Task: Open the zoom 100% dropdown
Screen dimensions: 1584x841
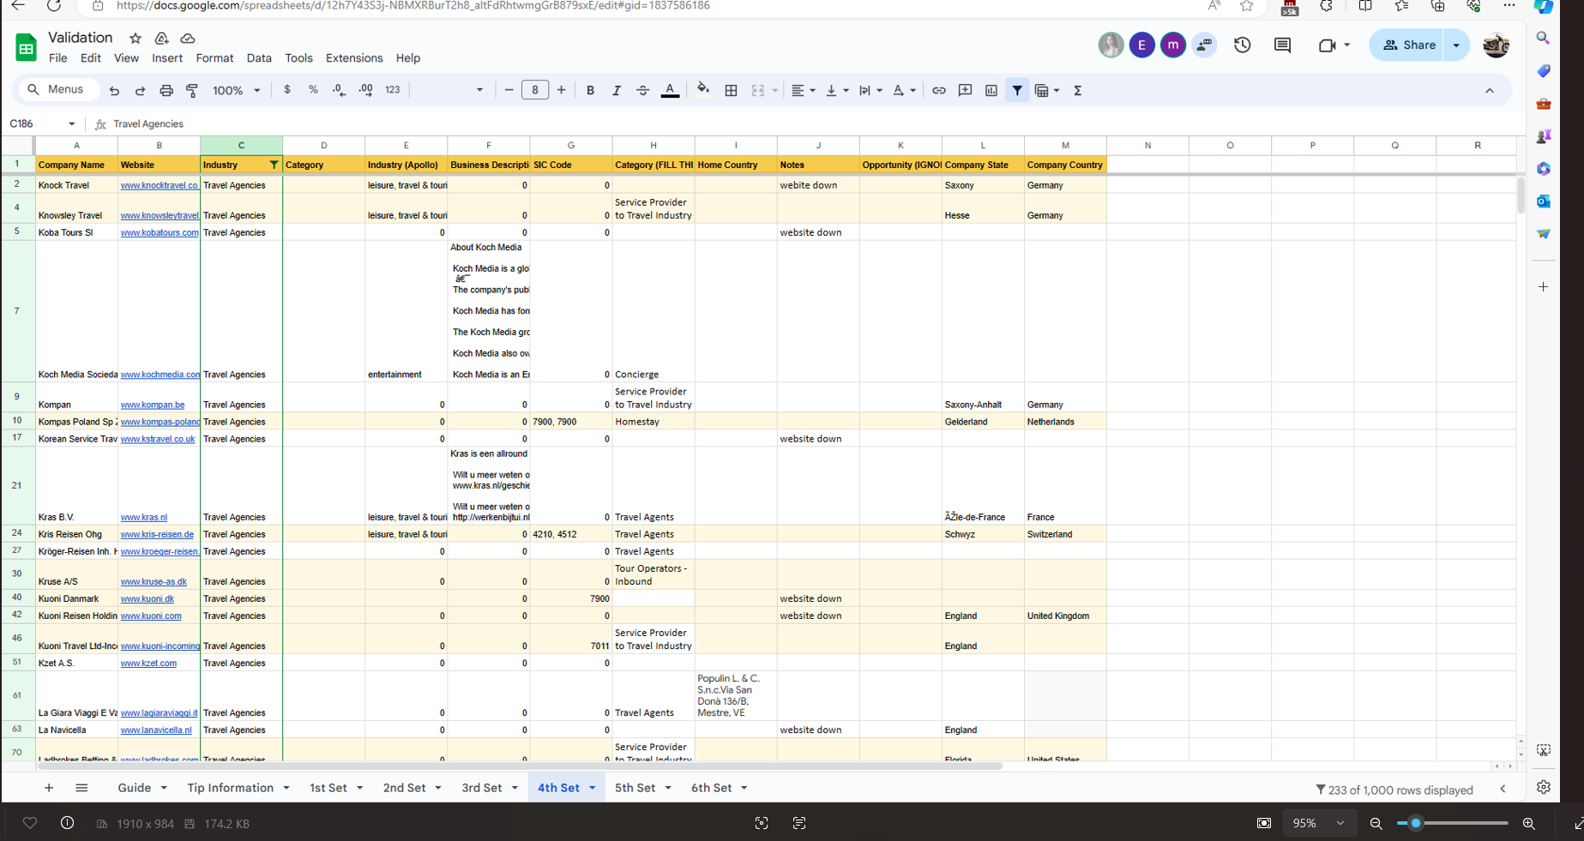Action: click(237, 90)
